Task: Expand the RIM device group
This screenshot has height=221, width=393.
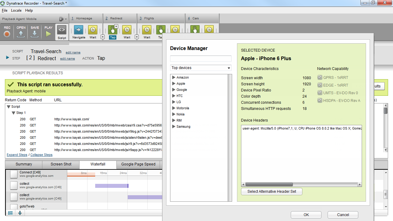Action: 174,120
